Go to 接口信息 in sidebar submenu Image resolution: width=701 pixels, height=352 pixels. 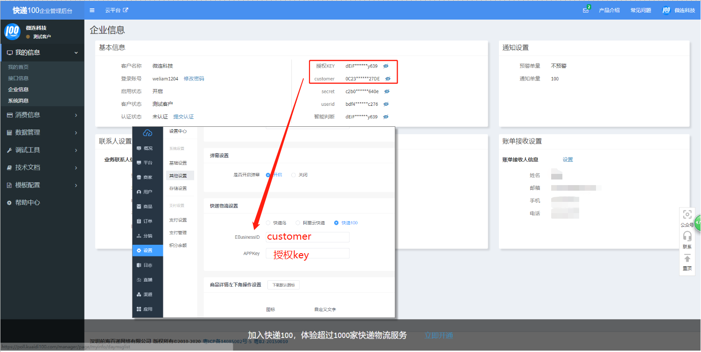[x=18, y=78]
